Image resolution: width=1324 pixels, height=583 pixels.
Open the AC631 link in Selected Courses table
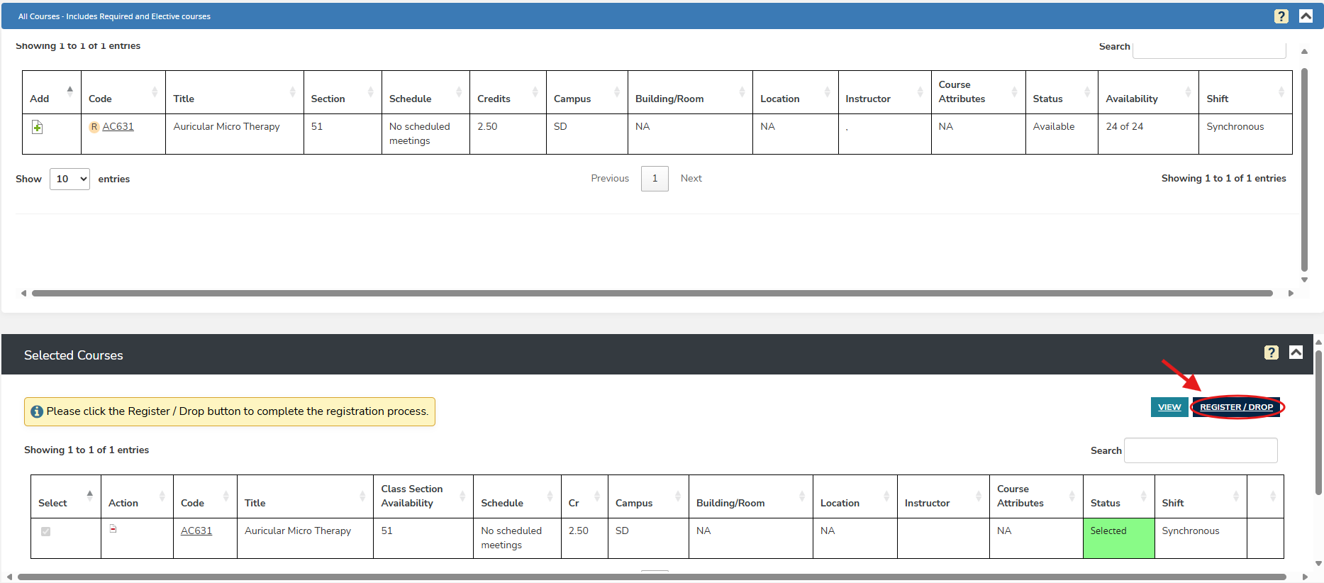point(196,531)
